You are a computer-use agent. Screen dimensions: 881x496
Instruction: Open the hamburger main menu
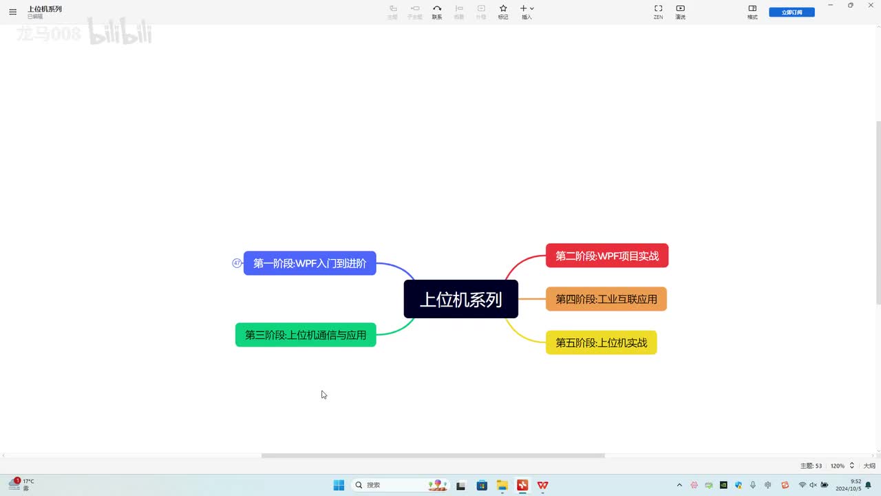pos(12,12)
